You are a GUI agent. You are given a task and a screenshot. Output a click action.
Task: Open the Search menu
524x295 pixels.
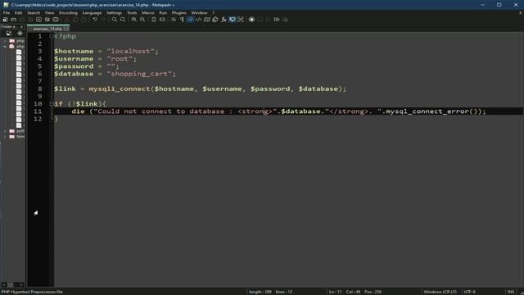point(34,13)
